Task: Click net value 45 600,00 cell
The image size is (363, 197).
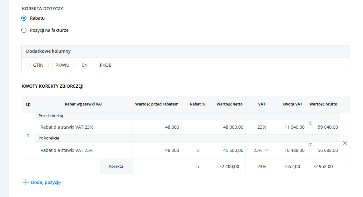Action: pyautogui.click(x=229, y=150)
